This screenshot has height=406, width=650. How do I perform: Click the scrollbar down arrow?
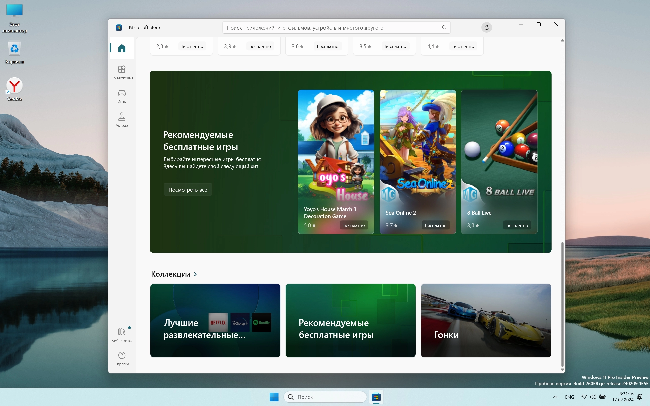(562, 370)
